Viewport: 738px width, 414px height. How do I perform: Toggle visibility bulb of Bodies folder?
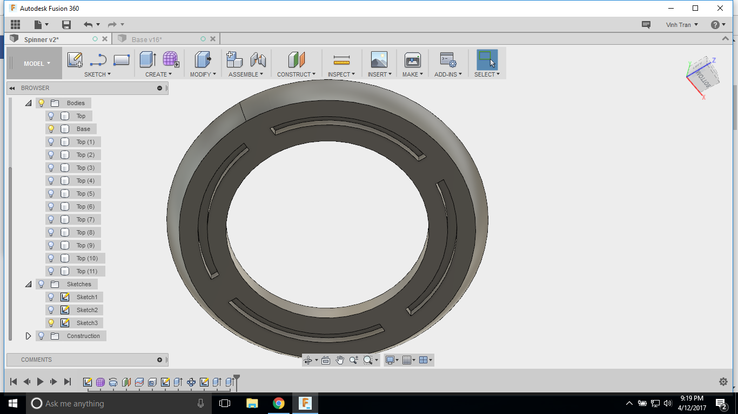tap(41, 103)
